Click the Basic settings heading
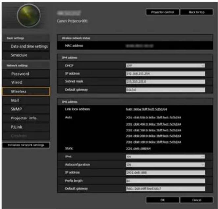The width and height of the screenshot is (218, 209). coord(15,38)
